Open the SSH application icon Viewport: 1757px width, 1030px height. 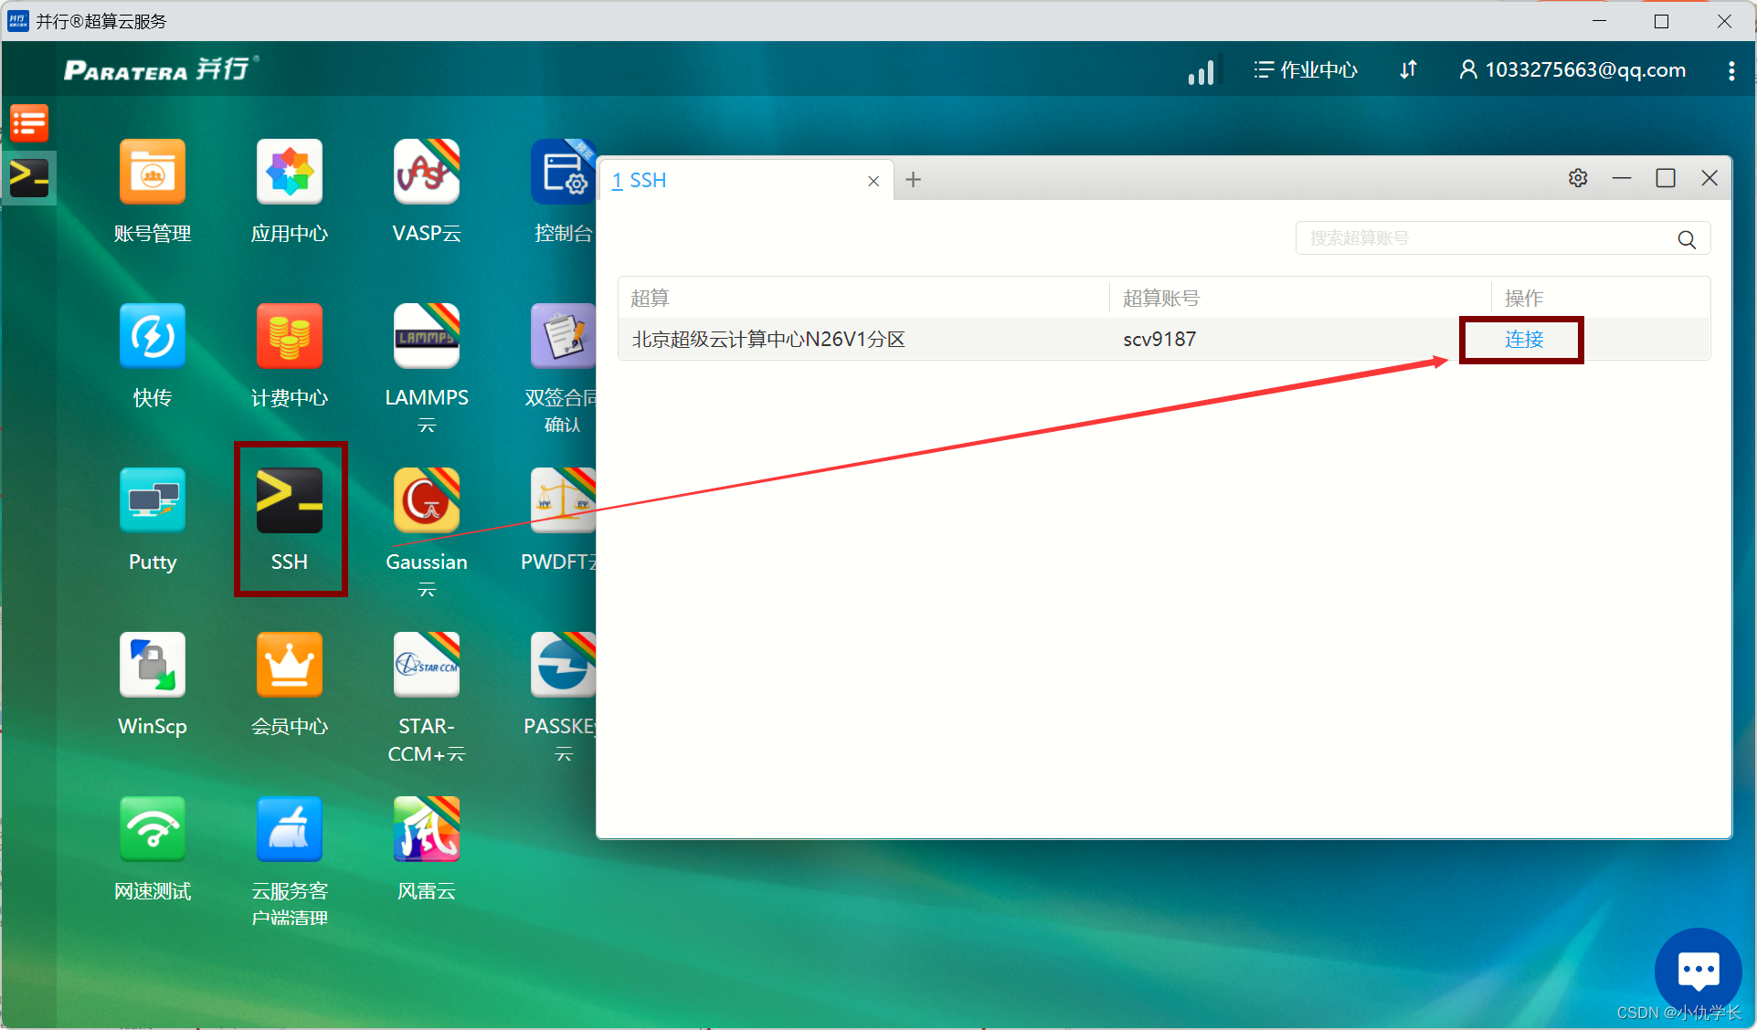coord(289,501)
